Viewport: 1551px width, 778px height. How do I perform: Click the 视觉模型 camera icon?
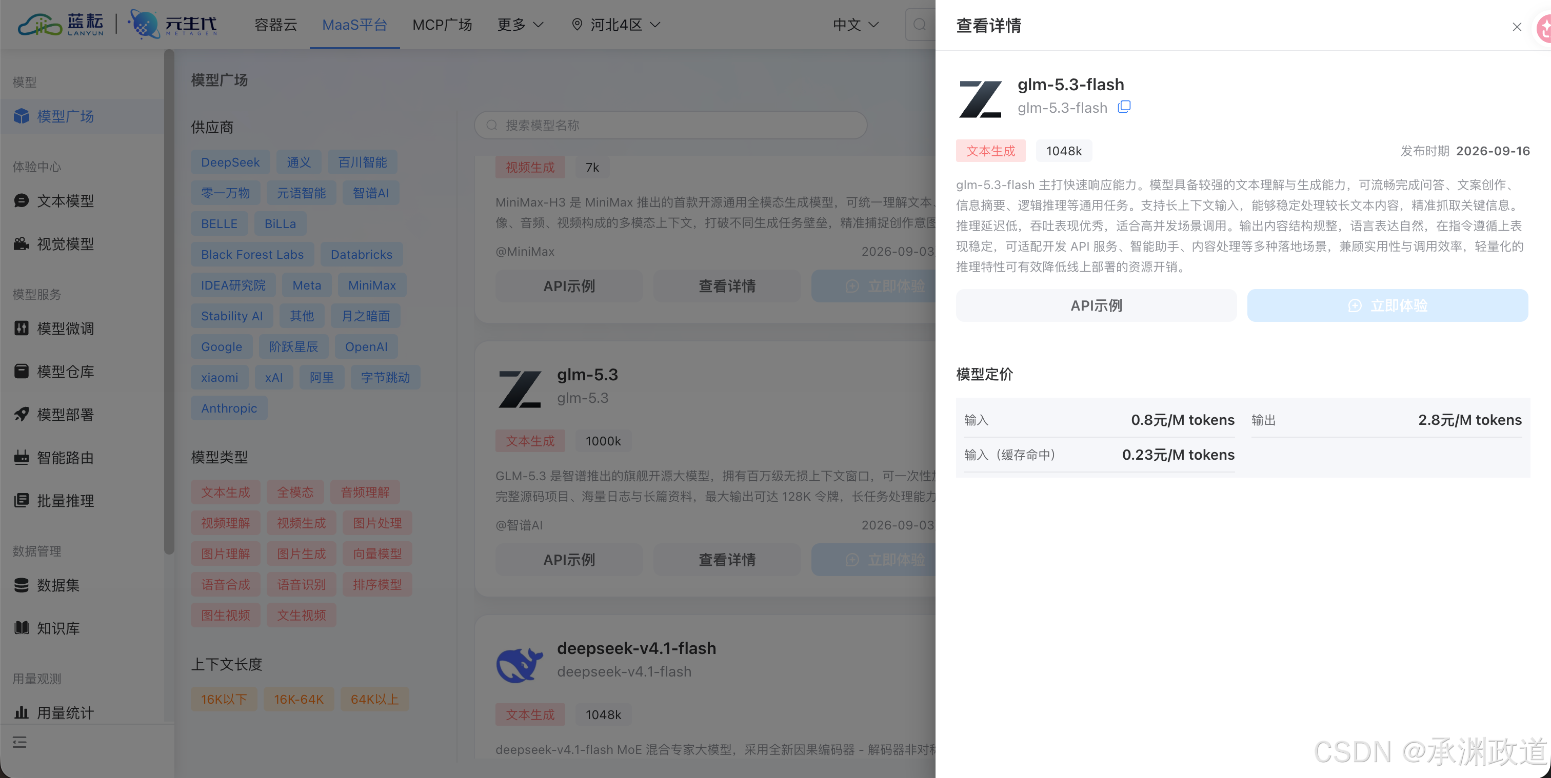[22, 243]
